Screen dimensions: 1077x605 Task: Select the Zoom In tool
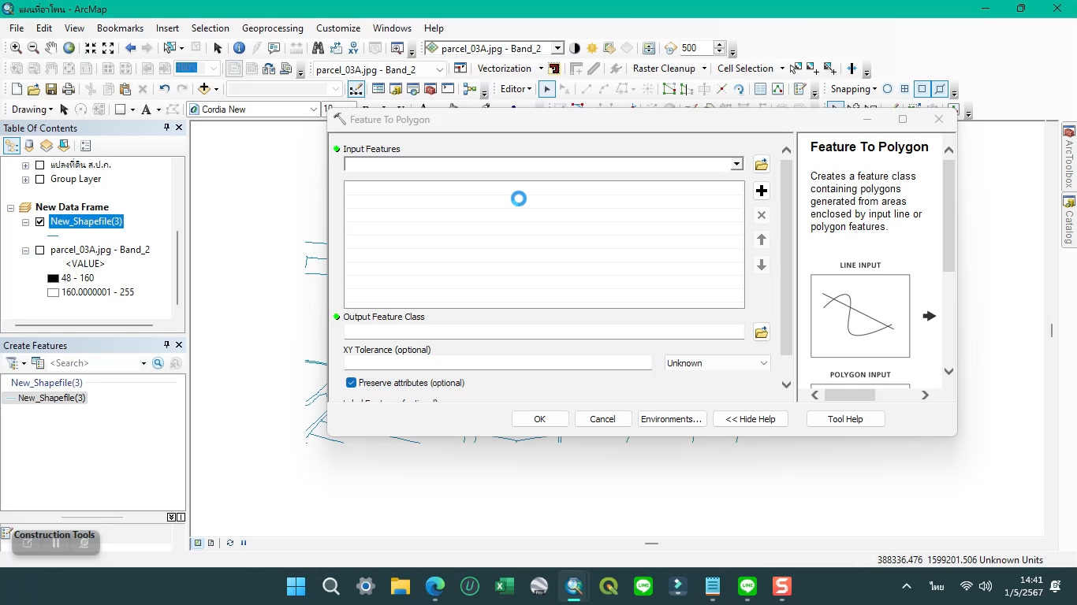pyautogui.click(x=16, y=48)
